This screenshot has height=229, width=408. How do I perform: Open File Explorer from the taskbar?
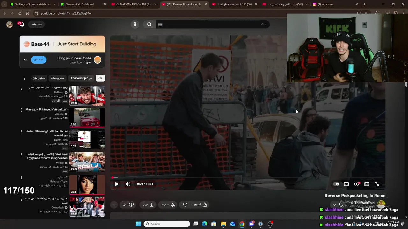[x=223, y=224]
